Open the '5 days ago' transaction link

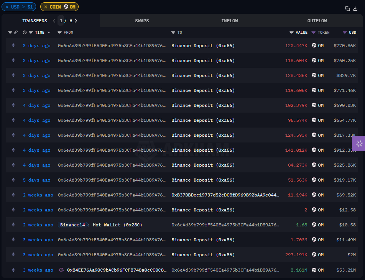tap(36, 180)
